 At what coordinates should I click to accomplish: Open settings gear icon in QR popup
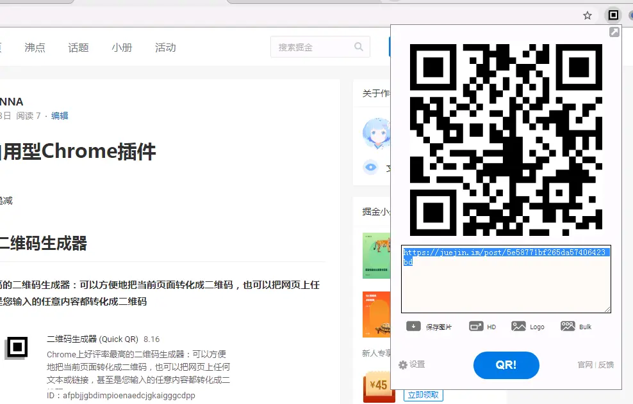[403, 365]
